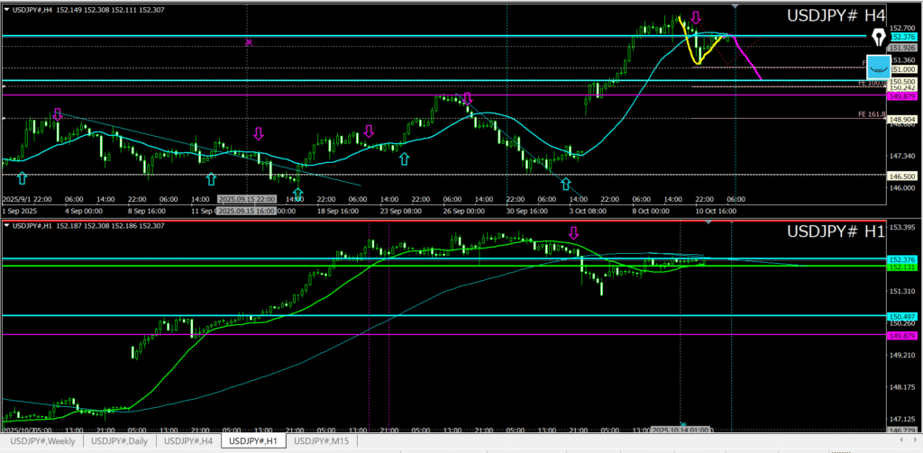This screenshot has height=453, width=923.
Task: Switch to the USDJPY#,Daily tab
Action: tap(120, 441)
